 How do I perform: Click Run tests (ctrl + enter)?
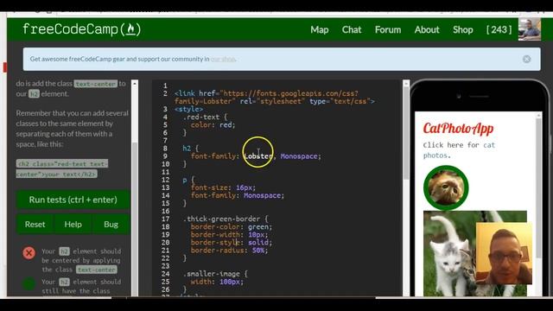tap(73, 200)
